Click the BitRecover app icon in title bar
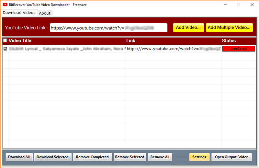The height and width of the screenshot is (168, 259). (5, 5)
